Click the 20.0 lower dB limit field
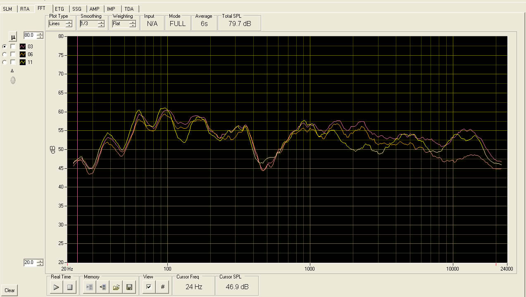526x297 pixels. 30,262
